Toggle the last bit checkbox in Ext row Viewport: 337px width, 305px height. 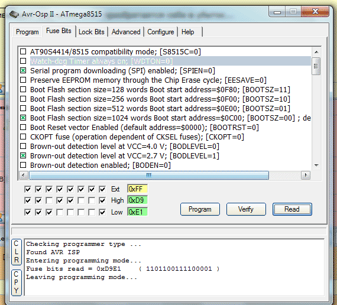point(102,189)
